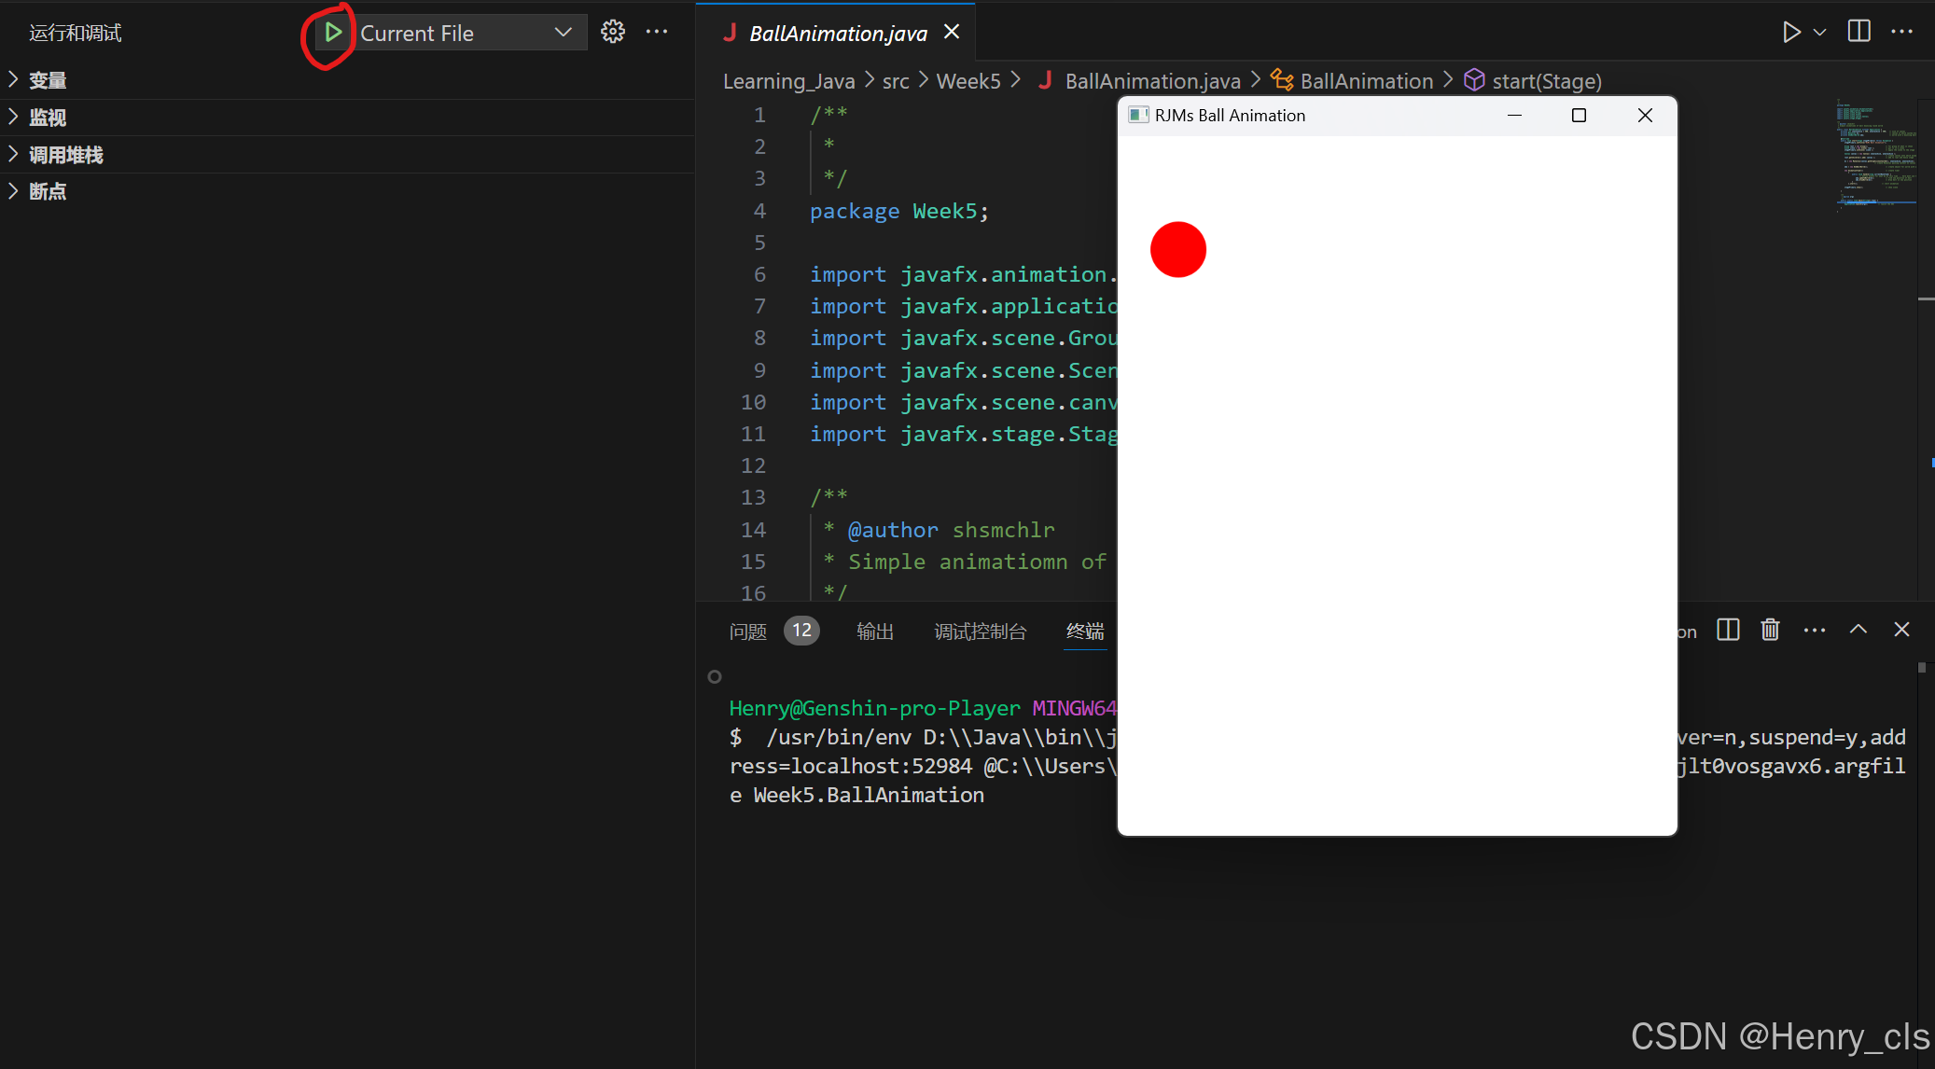Viewport: 1935px width, 1069px height.
Task: Switch to the 调试控制台 tab
Action: (x=980, y=632)
